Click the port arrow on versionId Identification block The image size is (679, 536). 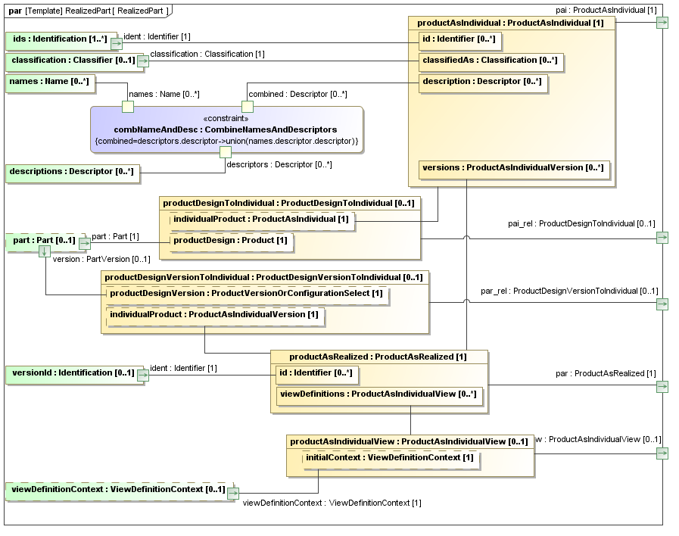142,375
